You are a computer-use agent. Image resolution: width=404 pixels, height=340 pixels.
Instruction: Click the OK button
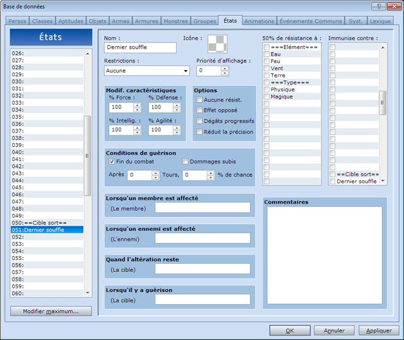click(x=290, y=331)
